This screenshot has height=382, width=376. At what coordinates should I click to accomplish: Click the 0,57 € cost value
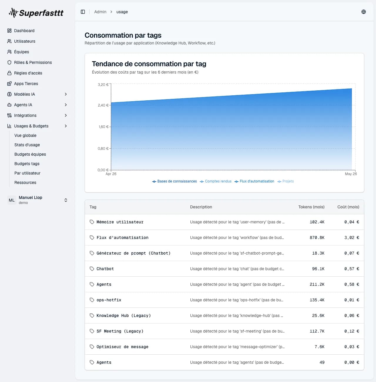[x=352, y=269]
